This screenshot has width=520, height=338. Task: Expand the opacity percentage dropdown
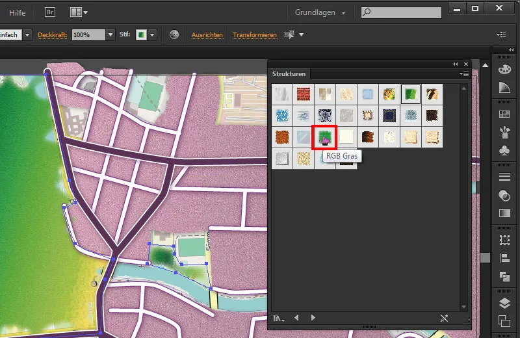point(110,34)
